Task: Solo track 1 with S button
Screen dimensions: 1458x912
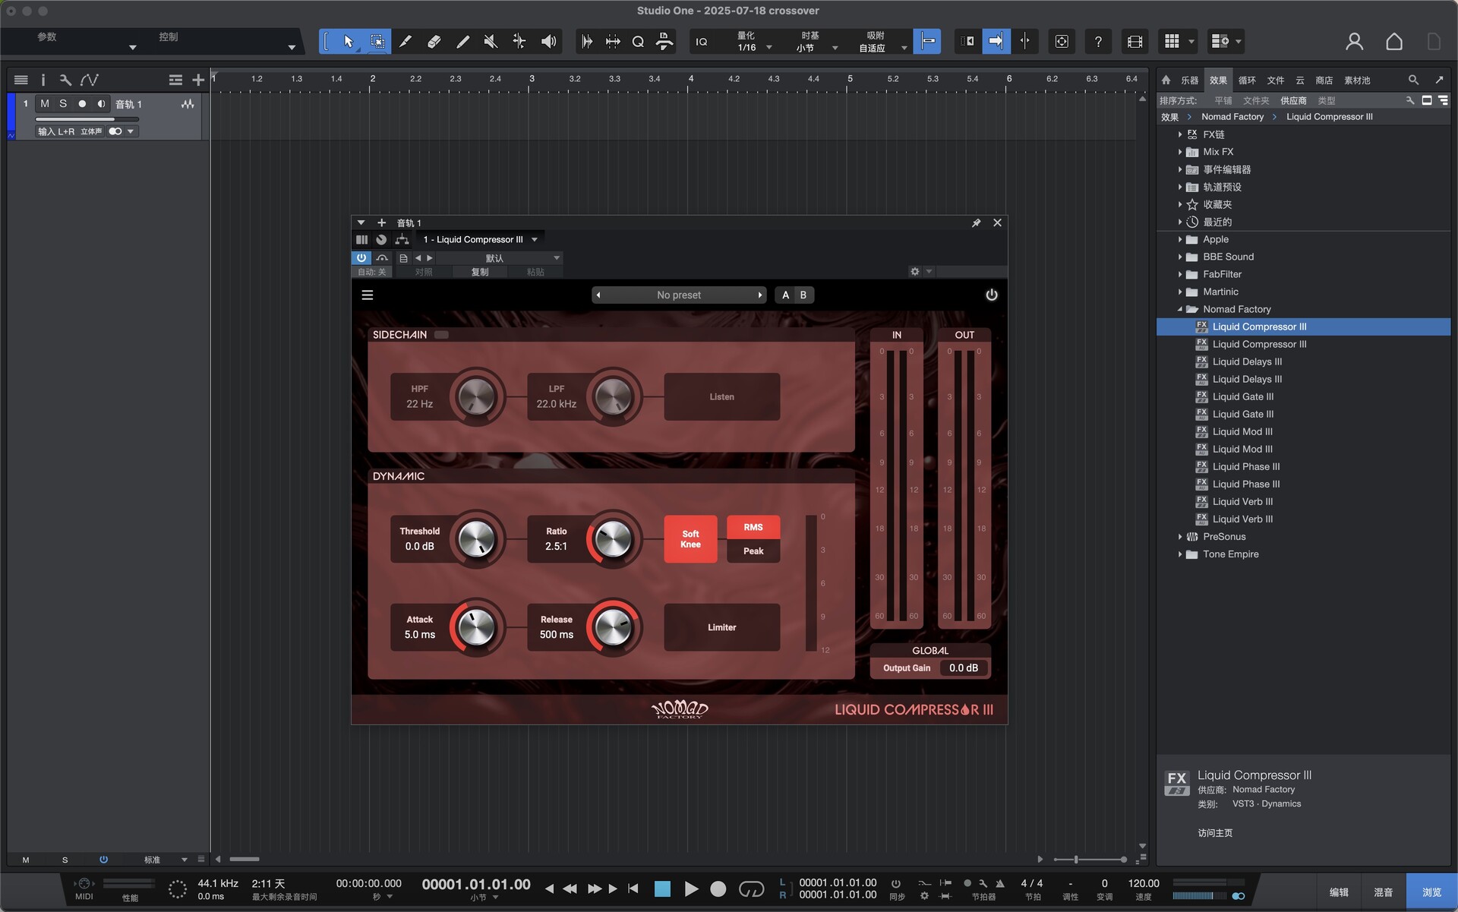Action: 63,104
